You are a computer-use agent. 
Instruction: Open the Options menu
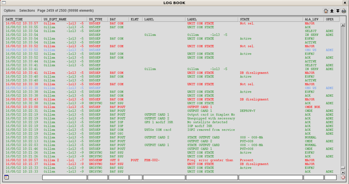click(10, 11)
